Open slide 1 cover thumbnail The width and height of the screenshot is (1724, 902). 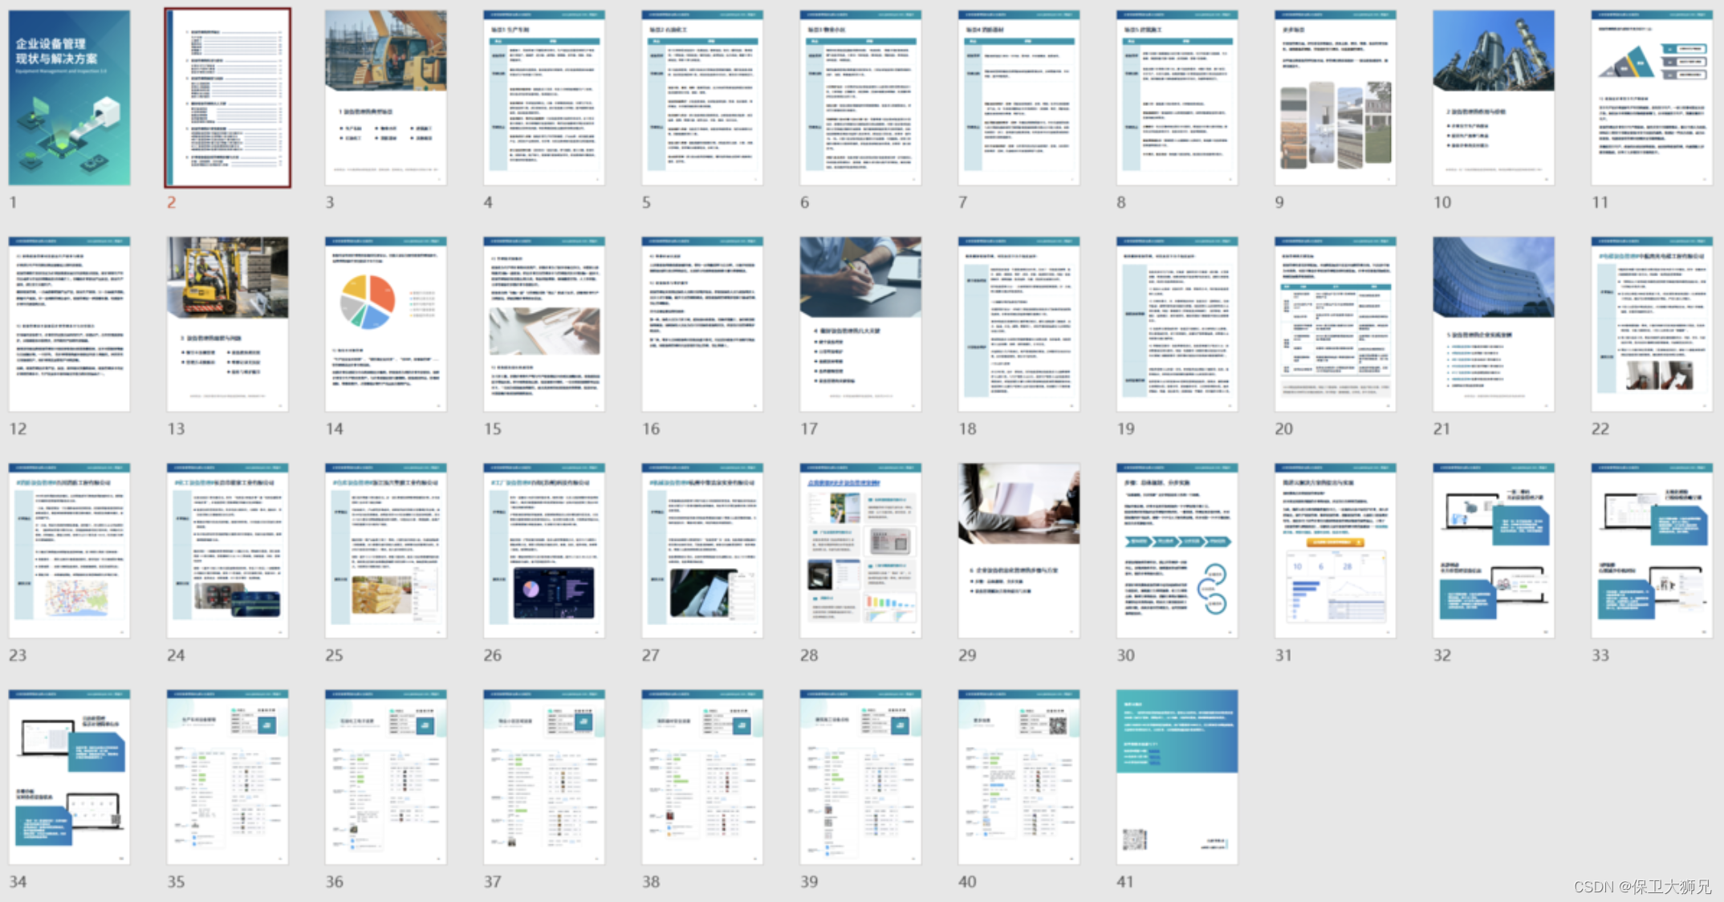point(69,98)
